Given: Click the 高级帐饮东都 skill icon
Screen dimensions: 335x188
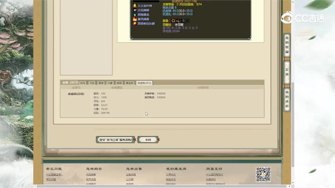Looking at the screenshot, I should [x=135, y=23].
